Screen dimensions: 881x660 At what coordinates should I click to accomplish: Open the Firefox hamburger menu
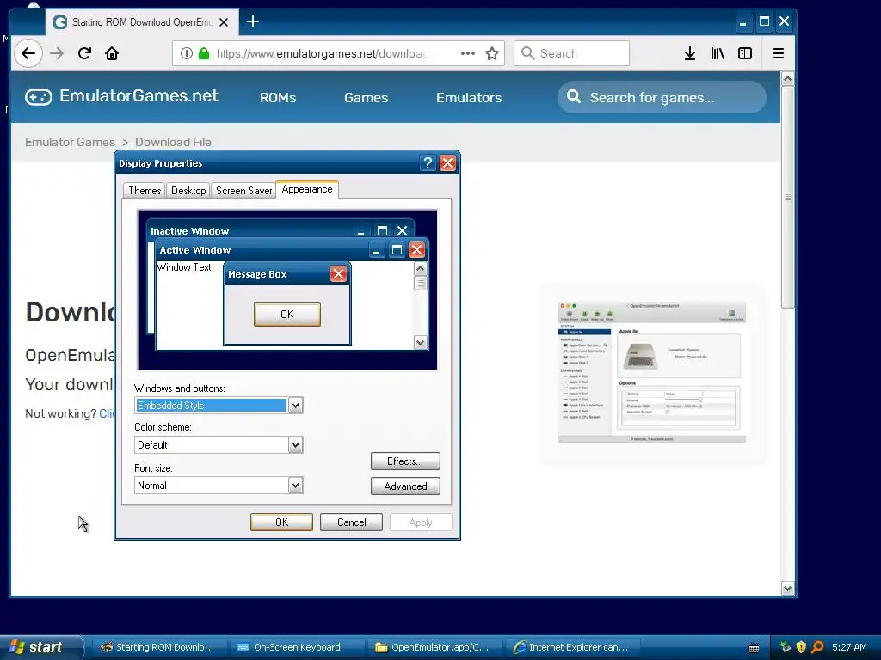(x=778, y=53)
